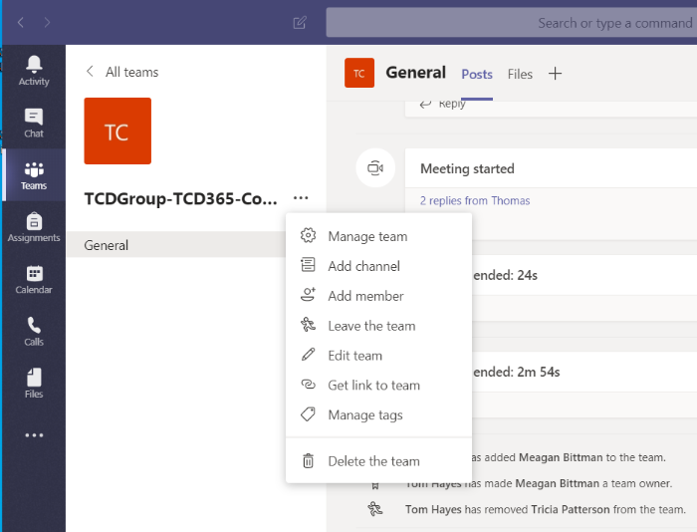Click the meeting camera icon
The image size is (697, 532).
pyautogui.click(x=375, y=168)
